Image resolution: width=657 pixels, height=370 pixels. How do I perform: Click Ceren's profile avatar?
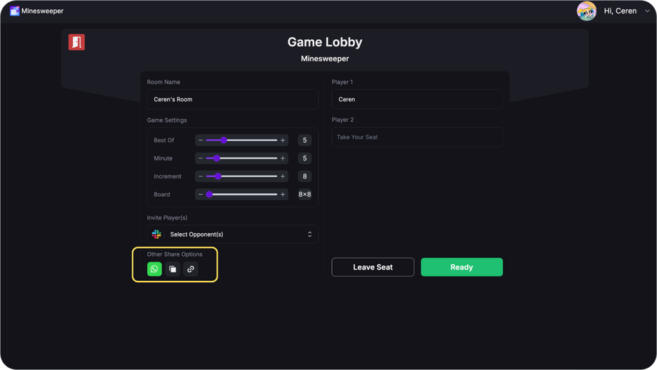[586, 11]
